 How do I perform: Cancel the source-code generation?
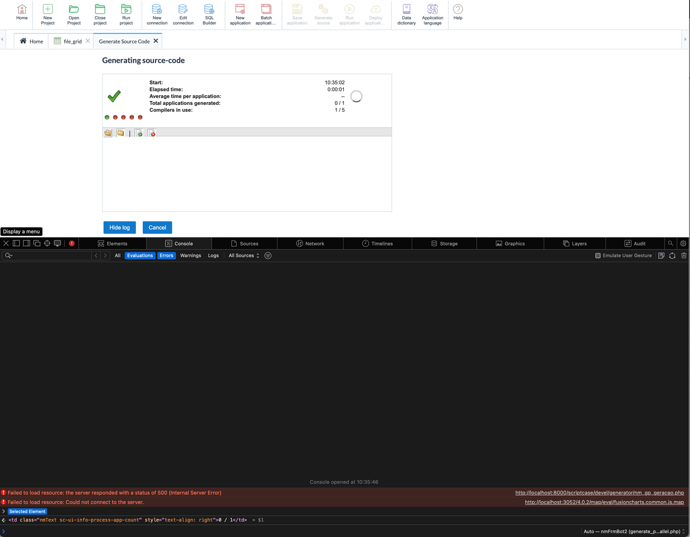(157, 227)
